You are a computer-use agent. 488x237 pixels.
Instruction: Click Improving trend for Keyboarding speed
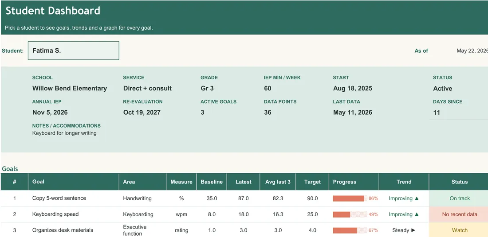(404, 214)
